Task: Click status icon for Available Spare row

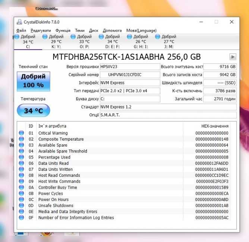Action: coord(22,145)
